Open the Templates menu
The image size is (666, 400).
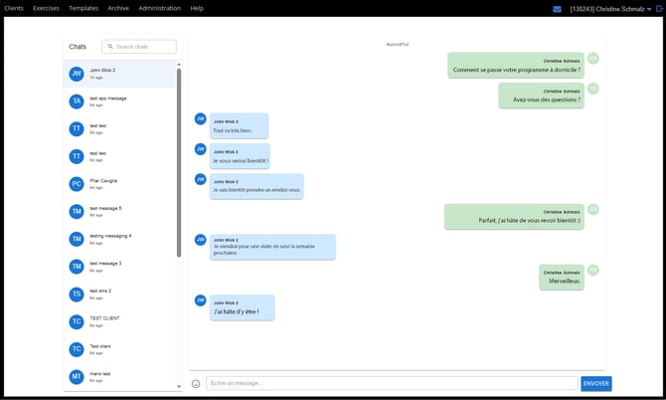[x=83, y=8]
